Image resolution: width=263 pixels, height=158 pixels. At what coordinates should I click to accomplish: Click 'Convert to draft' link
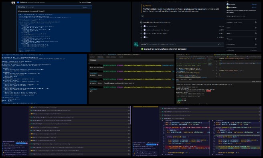click(241, 16)
